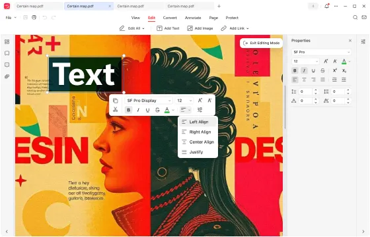Click the save icon in top toolbar

tap(25, 17)
